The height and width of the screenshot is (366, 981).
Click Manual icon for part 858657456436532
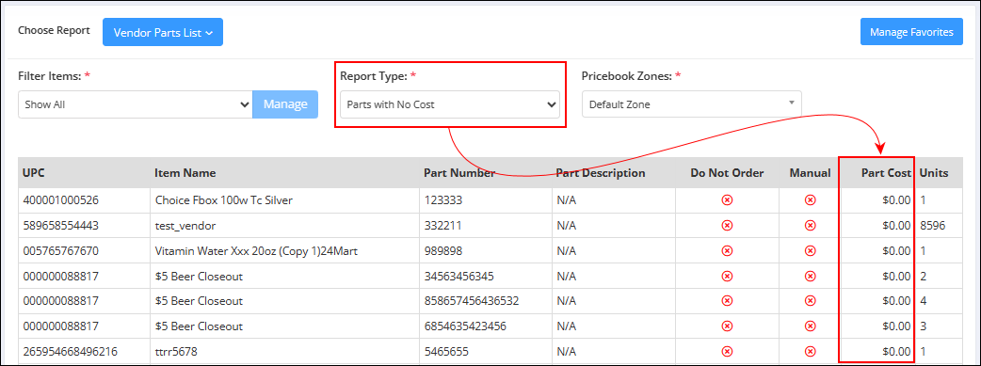(x=811, y=301)
